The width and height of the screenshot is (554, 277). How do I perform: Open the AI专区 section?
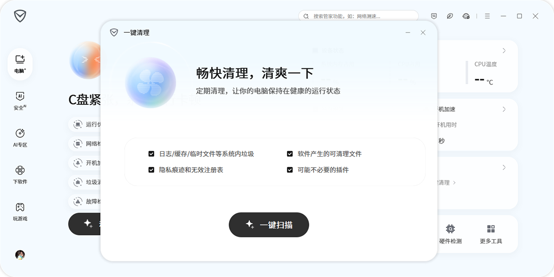pos(19,136)
